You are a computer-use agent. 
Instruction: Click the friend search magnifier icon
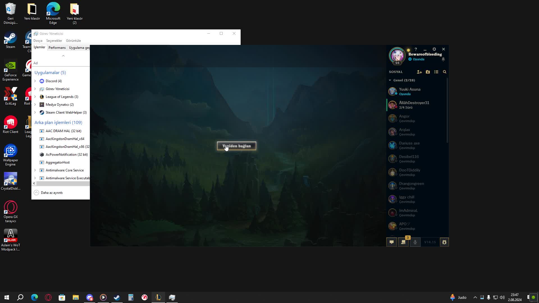[x=445, y=72]
